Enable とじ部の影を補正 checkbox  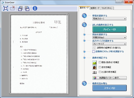pyautogui.click(x=100, y=72)
